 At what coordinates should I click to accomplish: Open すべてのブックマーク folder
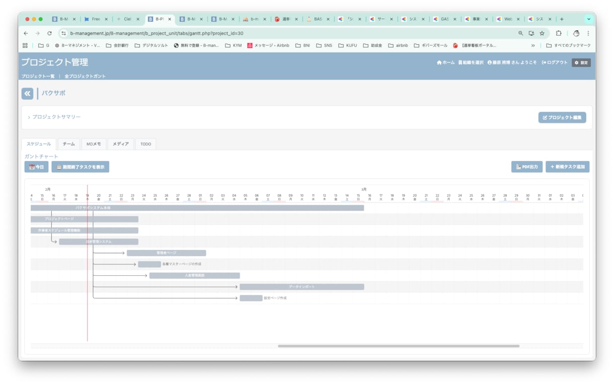pos(569,45)
